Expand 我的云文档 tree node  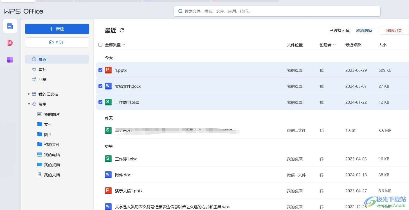(x=29, y=94)
